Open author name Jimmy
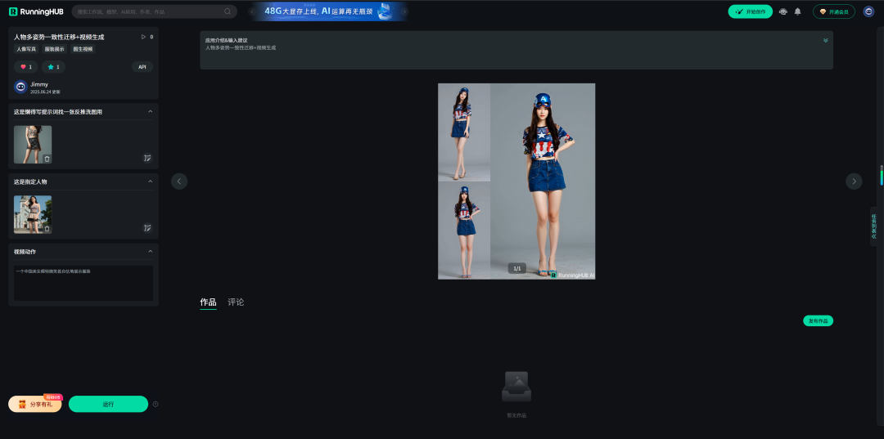The width and height of the screenshot is (884, 439). pos(39,84)
